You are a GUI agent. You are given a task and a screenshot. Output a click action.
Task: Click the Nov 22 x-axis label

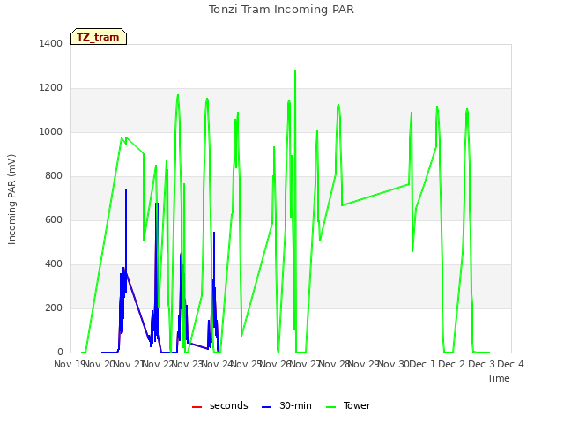(159, 364)
